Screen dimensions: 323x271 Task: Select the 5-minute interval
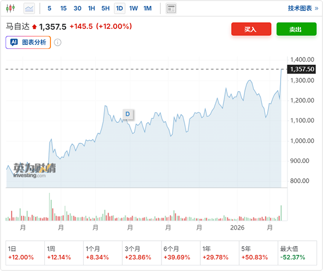tap(49, 8)
